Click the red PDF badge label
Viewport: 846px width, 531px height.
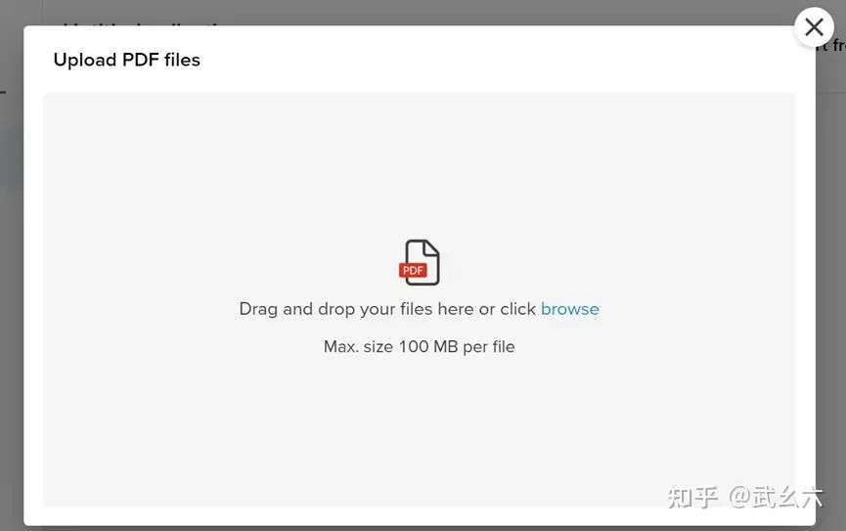pos(413,270)
